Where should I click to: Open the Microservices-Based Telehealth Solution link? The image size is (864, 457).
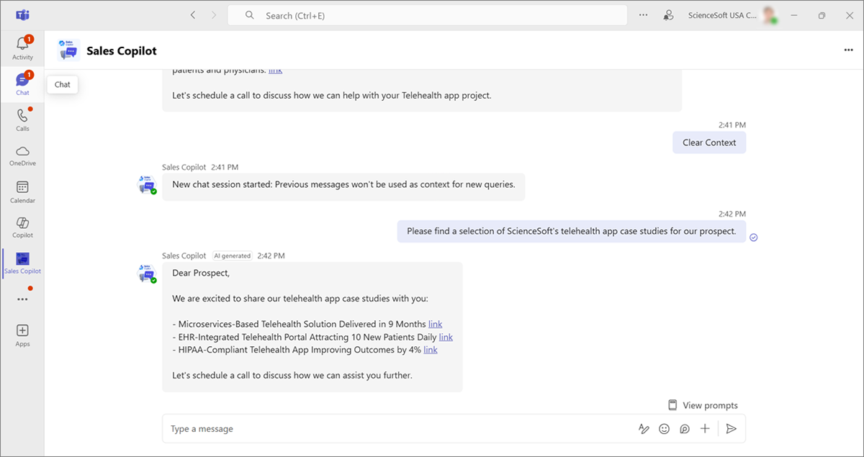click(435, 324)
